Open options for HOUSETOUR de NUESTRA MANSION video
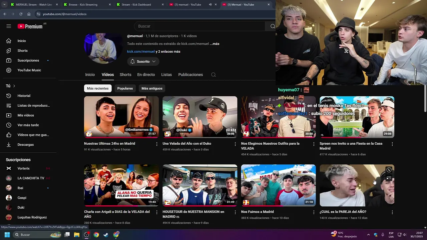The height and width of the screenshot is (240, 427). 235,212
